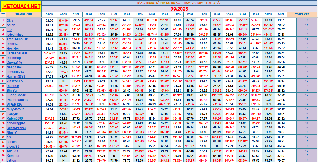The height and width of the screenshot is (163, 318).
Task: Click member name Kemmut
Action: click(13, 156)
